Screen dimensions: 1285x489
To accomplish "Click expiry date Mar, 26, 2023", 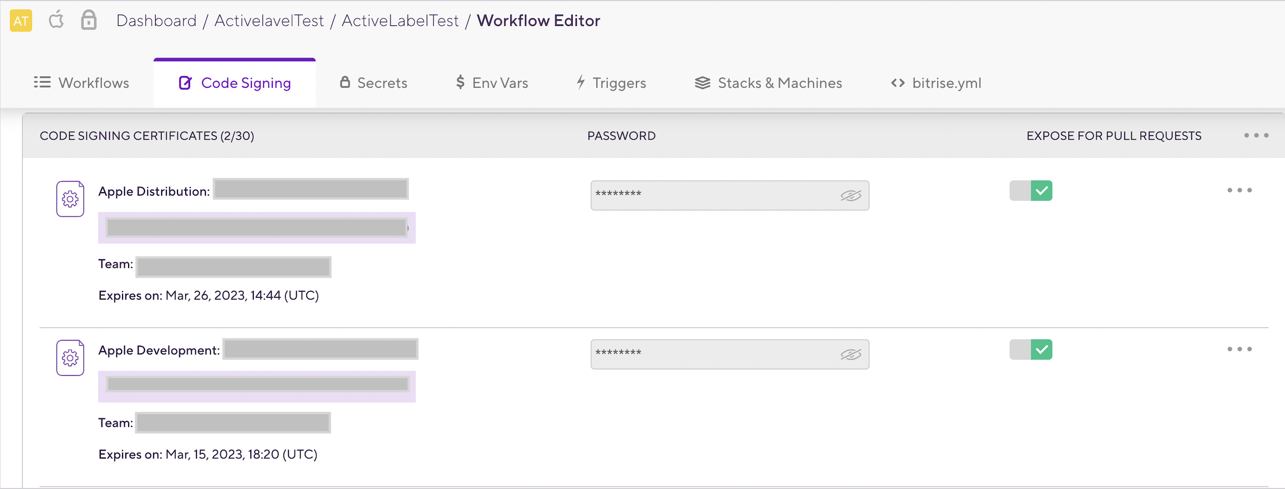I will pyautogui.click(x=242, y=295).
